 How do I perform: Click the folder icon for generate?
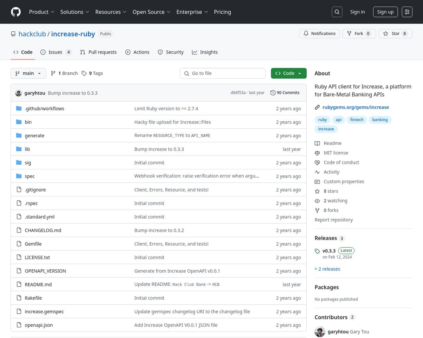[x=19, y=135]
